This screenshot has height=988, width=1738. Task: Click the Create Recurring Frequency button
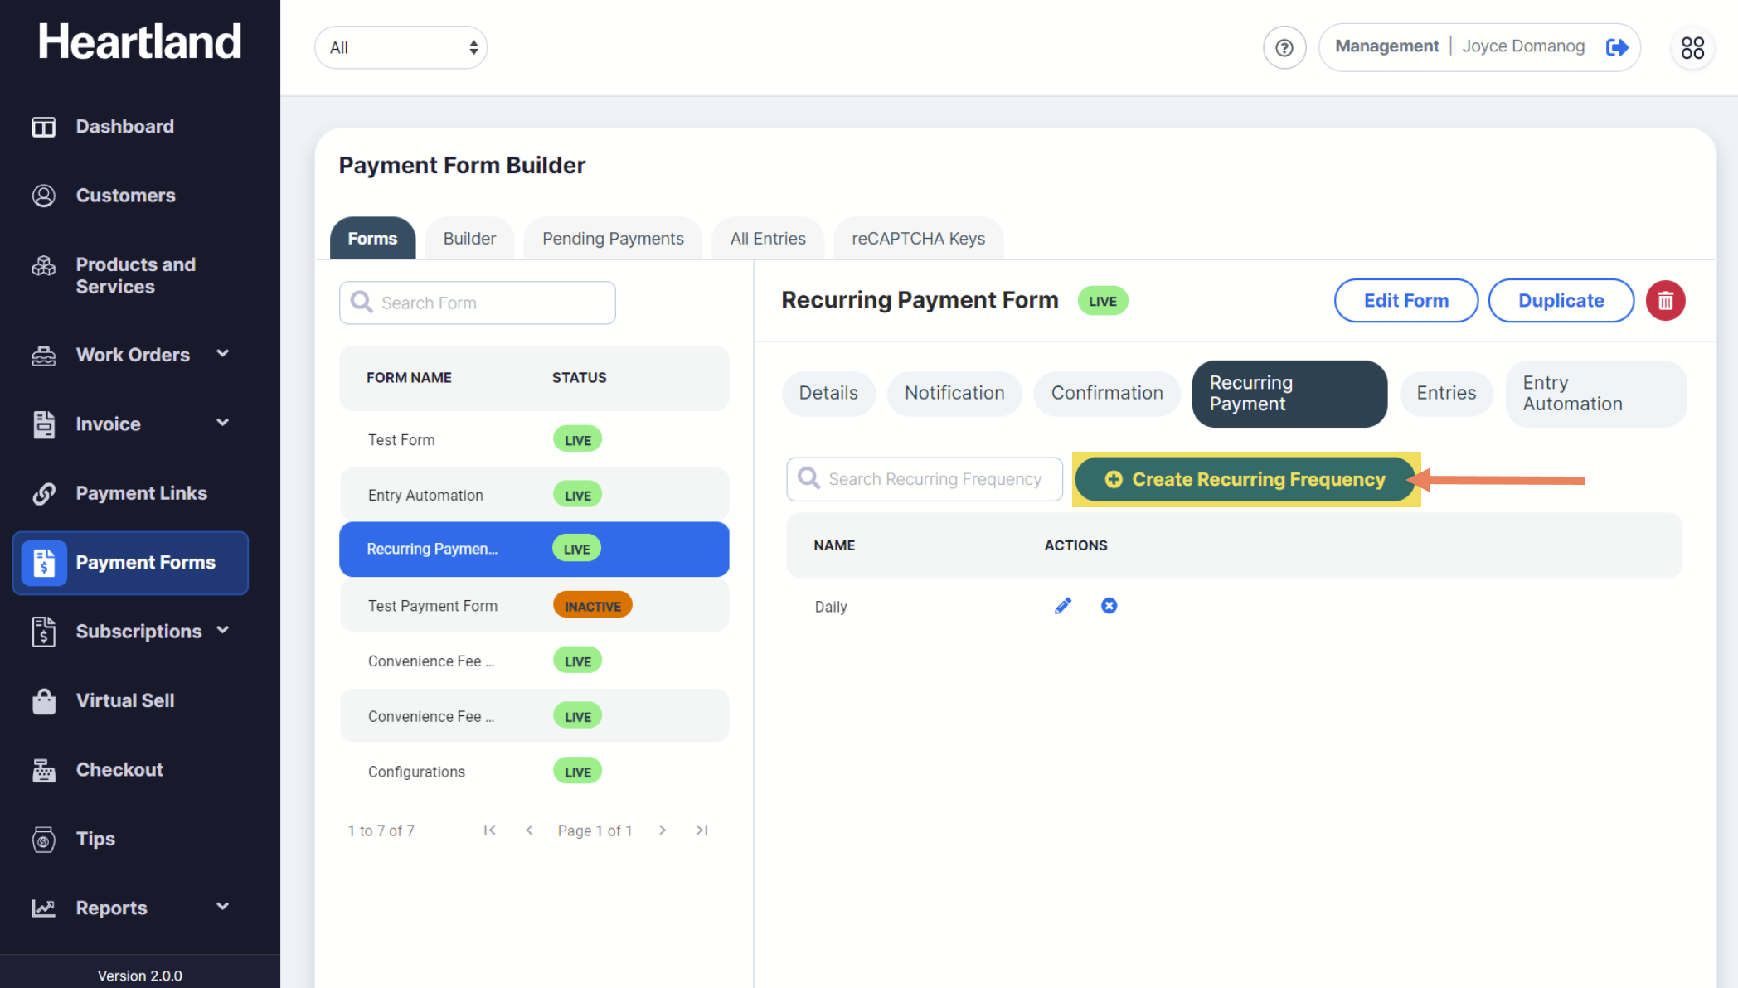[x=1245, y=479]
